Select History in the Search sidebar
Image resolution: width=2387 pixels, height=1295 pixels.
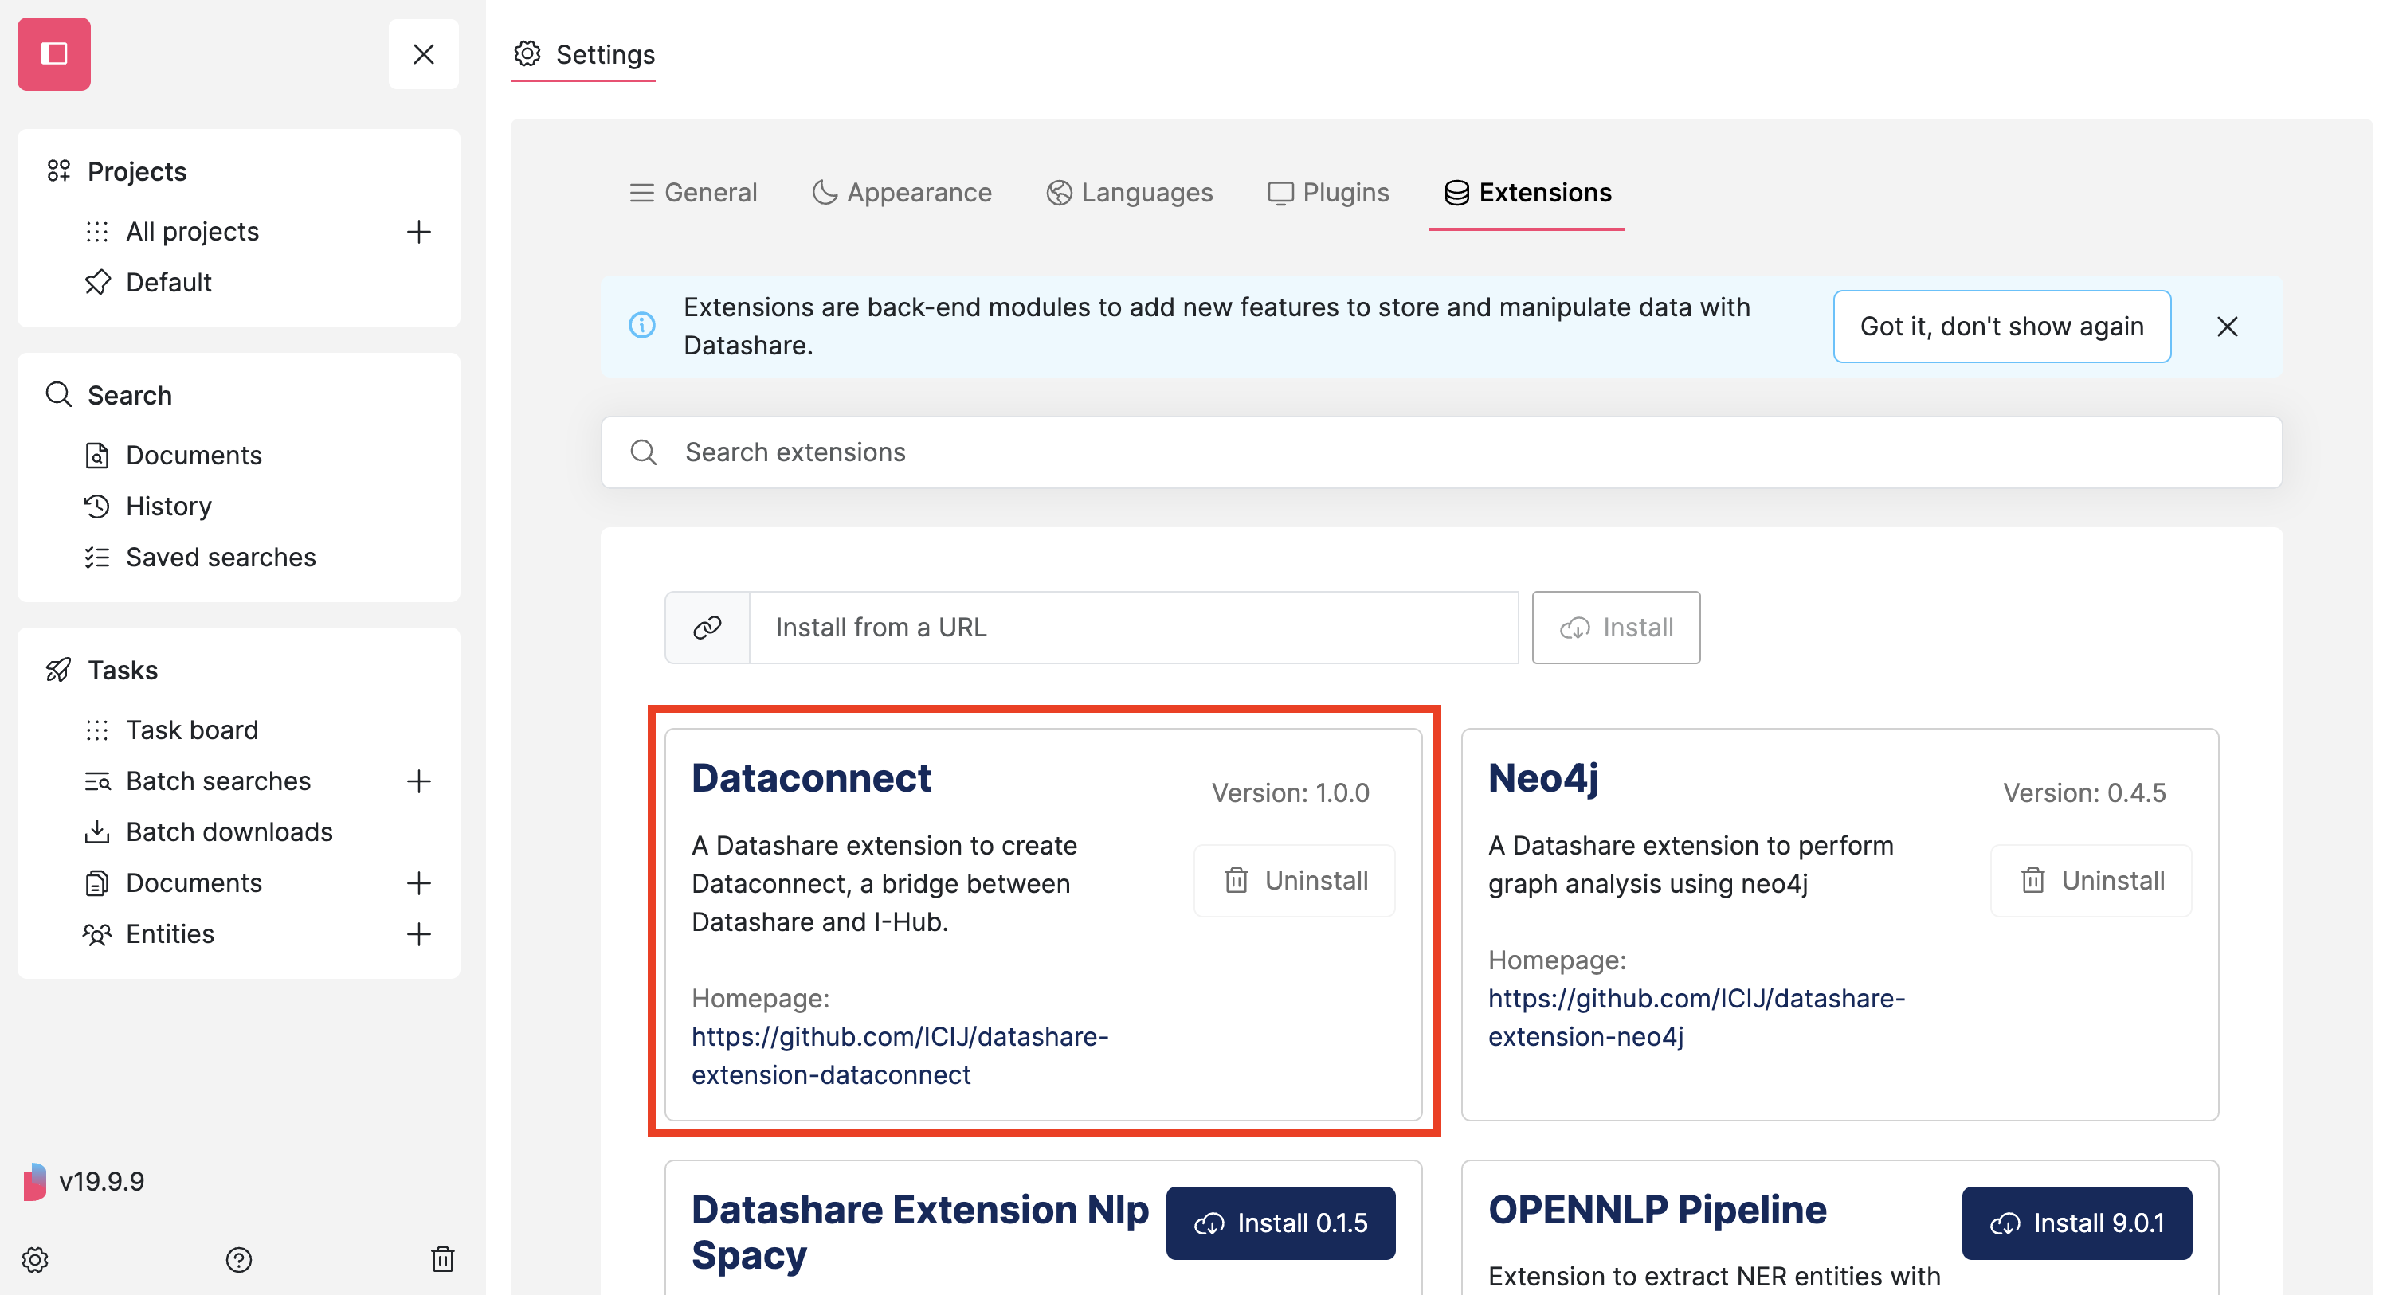tap(169, 506)
